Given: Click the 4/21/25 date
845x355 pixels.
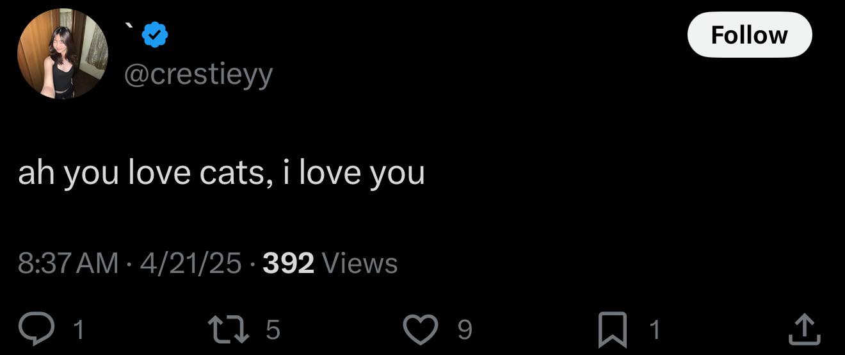Looking at the screenshot, I should point(191,263).
